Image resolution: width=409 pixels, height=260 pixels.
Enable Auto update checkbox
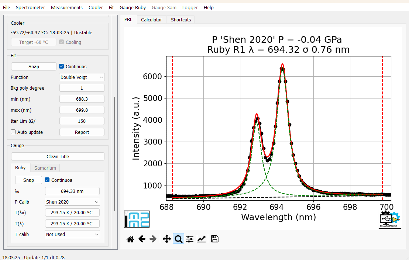[13, 132]
